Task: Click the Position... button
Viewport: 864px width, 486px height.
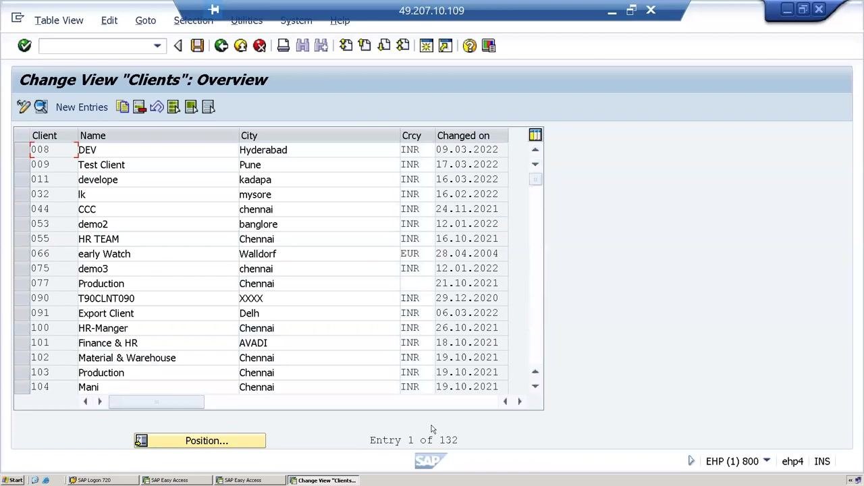Action: click(x=200, y=441)
